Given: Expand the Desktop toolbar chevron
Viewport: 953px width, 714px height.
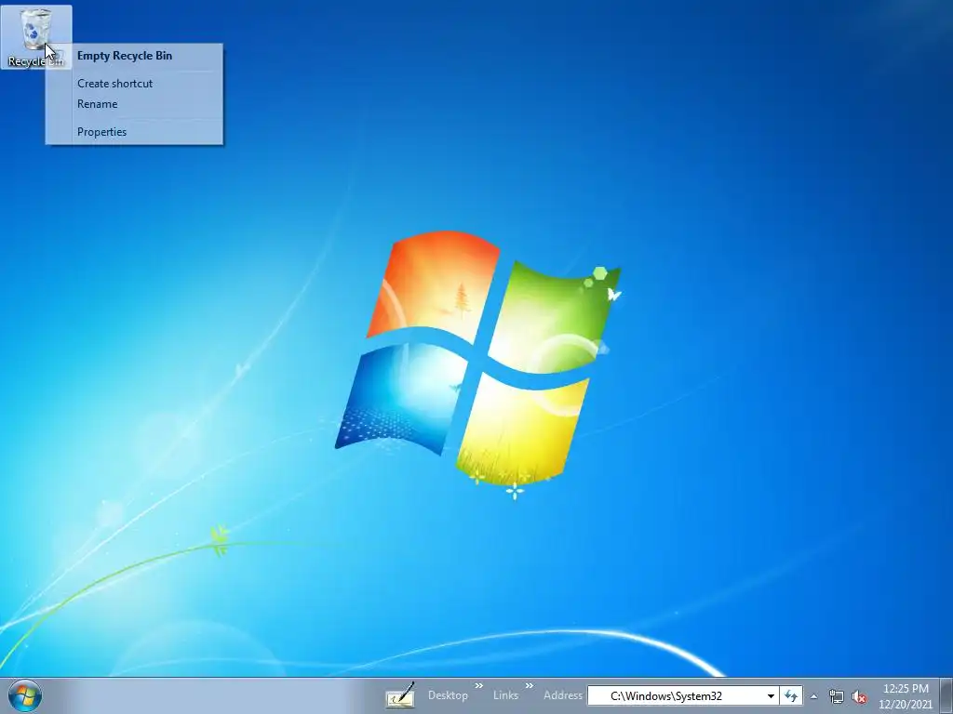Looking at the screenshot, I should pos(479,686).
